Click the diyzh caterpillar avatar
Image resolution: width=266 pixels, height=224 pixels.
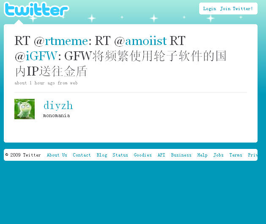(25, 109)
